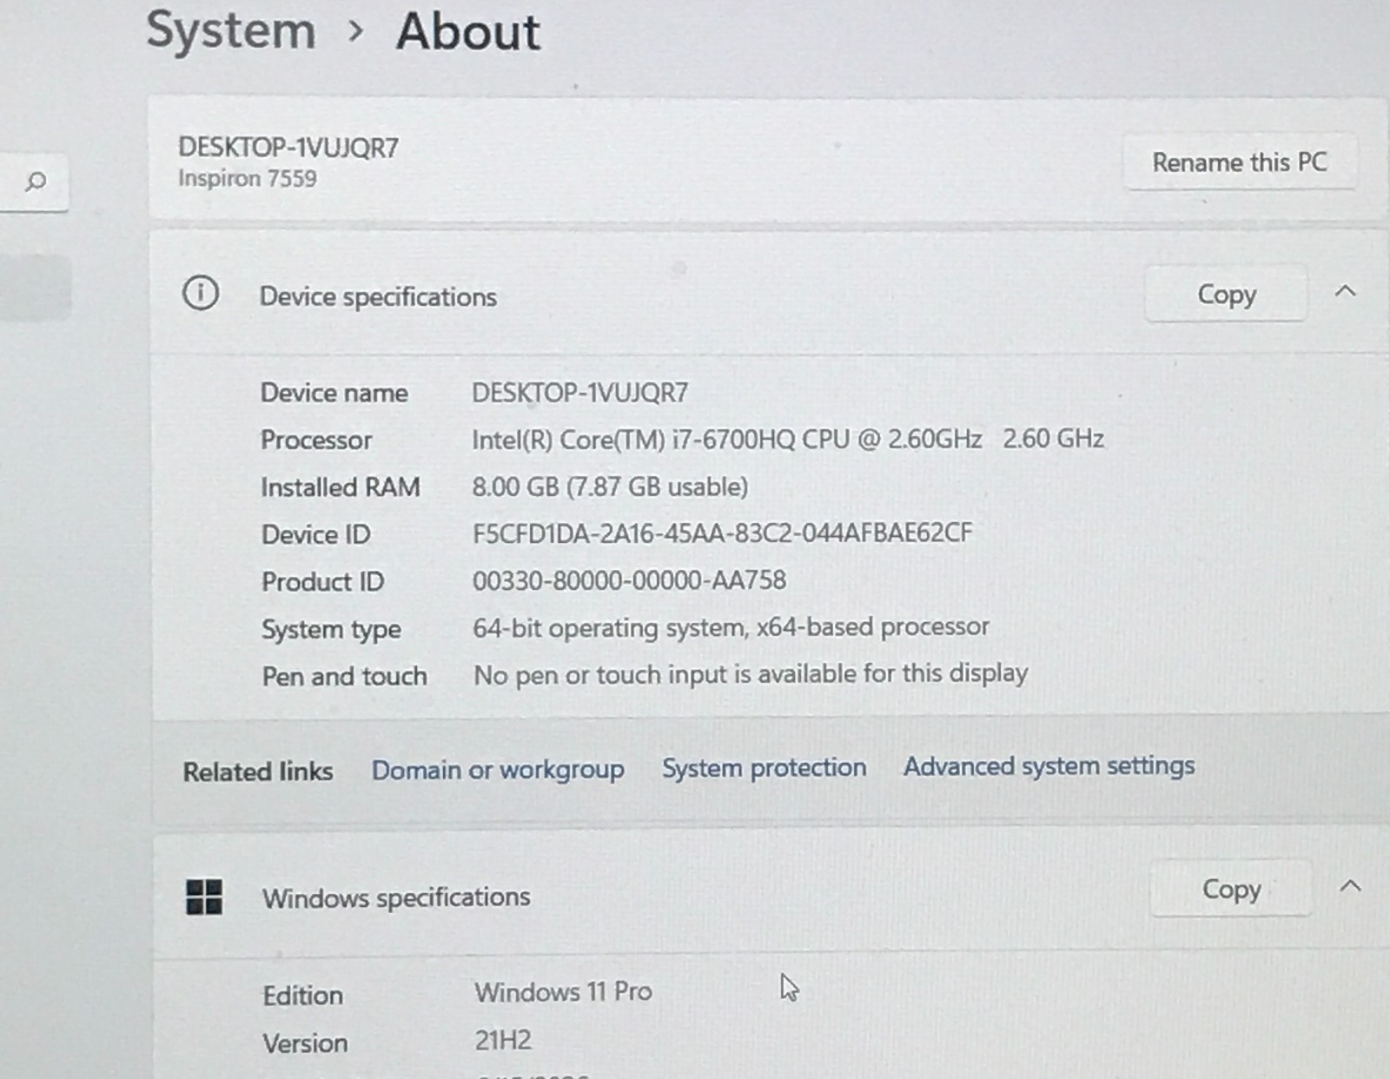The image size is (1390, 1079).
Task: Click the Product ID label
Action: click(x=323, y=581)
